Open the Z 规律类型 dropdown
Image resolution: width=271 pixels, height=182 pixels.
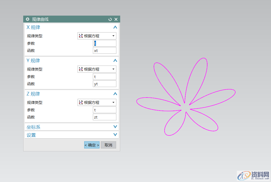tap(97, 102)
